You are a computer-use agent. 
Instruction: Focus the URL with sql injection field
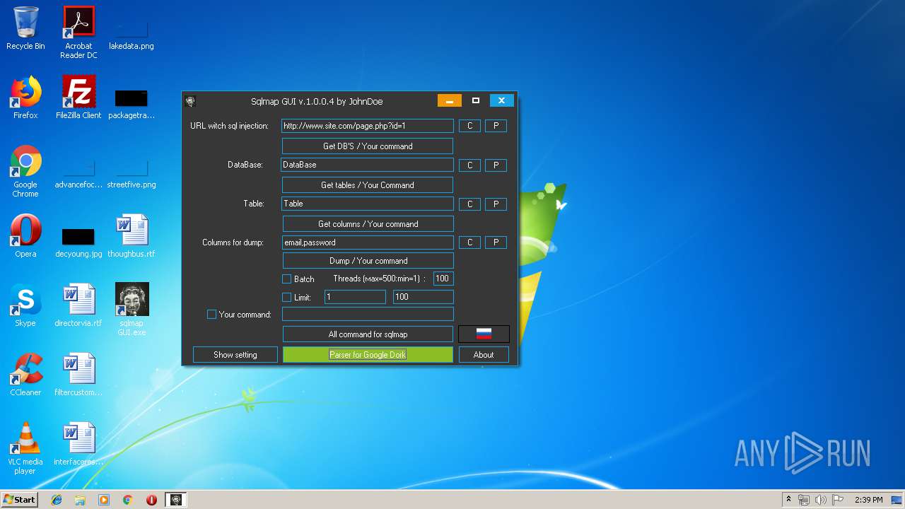367,126
